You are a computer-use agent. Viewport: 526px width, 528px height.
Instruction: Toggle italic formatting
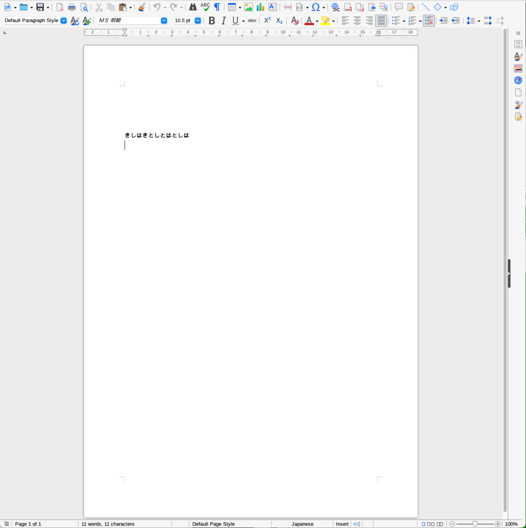point(223,21)
